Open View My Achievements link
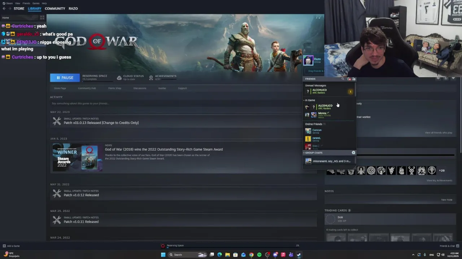The width and height of the screenshot is (462, 259). click(x=439, y=180)
